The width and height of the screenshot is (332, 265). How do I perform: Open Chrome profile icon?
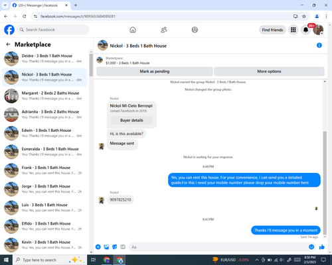pos(317,16)
